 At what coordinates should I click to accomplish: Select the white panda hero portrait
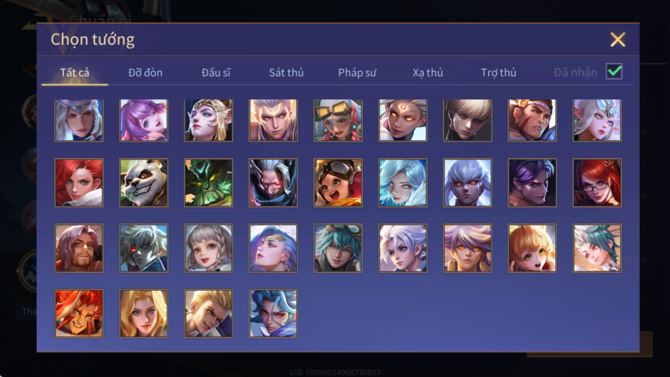[144, 183]
